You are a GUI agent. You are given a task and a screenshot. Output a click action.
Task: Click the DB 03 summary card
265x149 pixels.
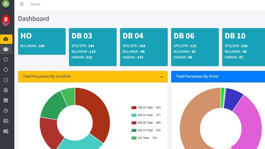point(93,47)
